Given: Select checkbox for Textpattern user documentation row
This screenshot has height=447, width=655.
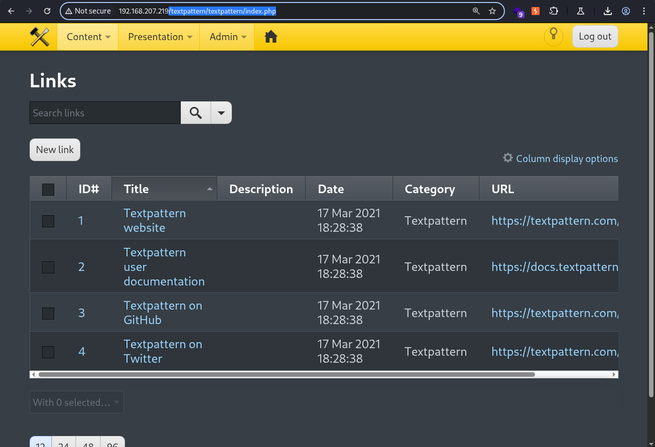Looking at the screenshot, I should [48, 267].
